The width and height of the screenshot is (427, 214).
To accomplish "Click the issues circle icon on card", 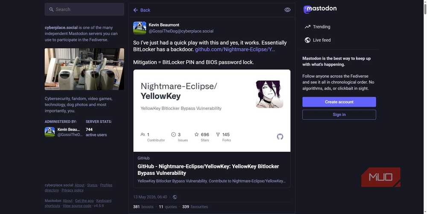I will tap(173, 134).
